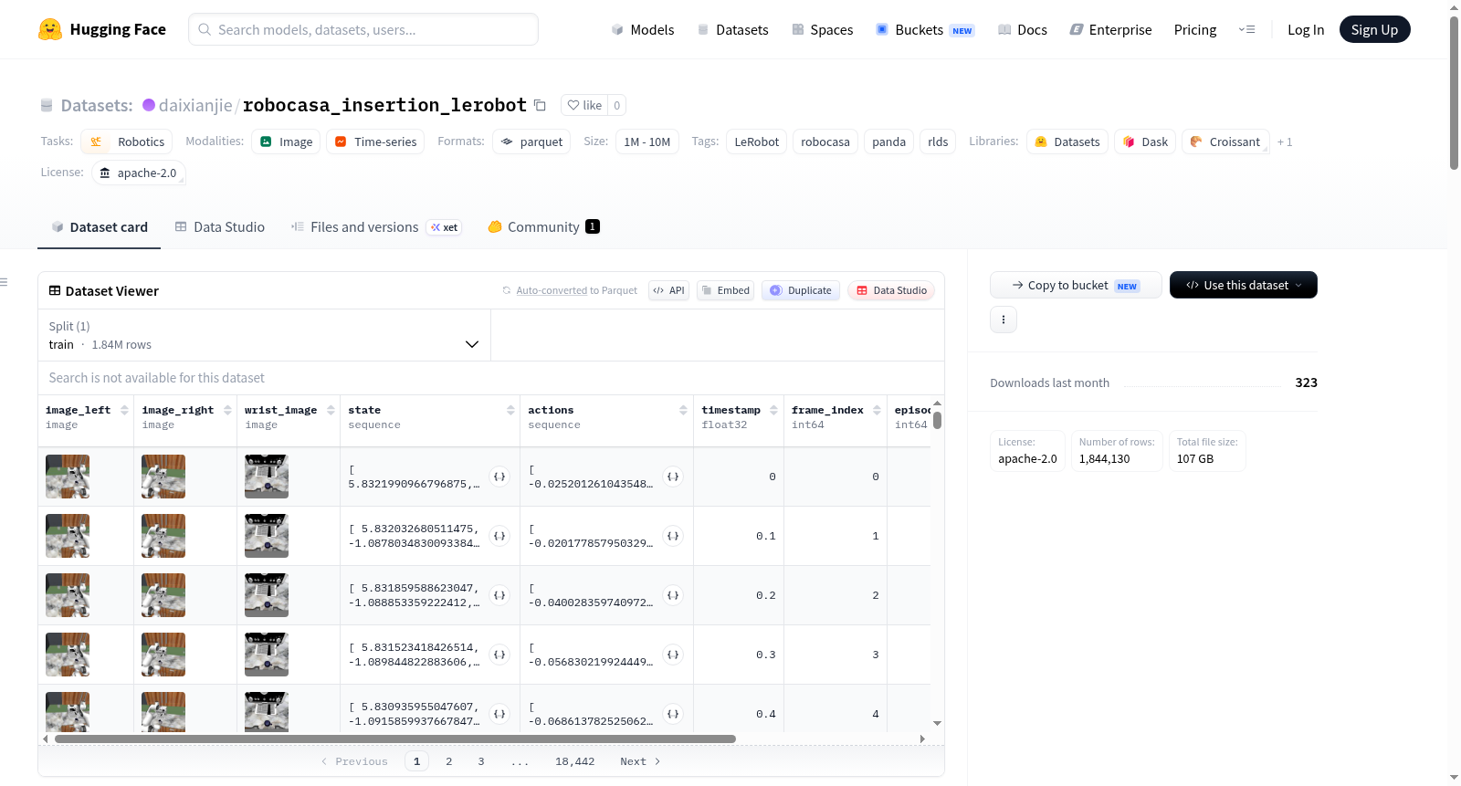Open the more navigation menu icon

(1246, 29)
